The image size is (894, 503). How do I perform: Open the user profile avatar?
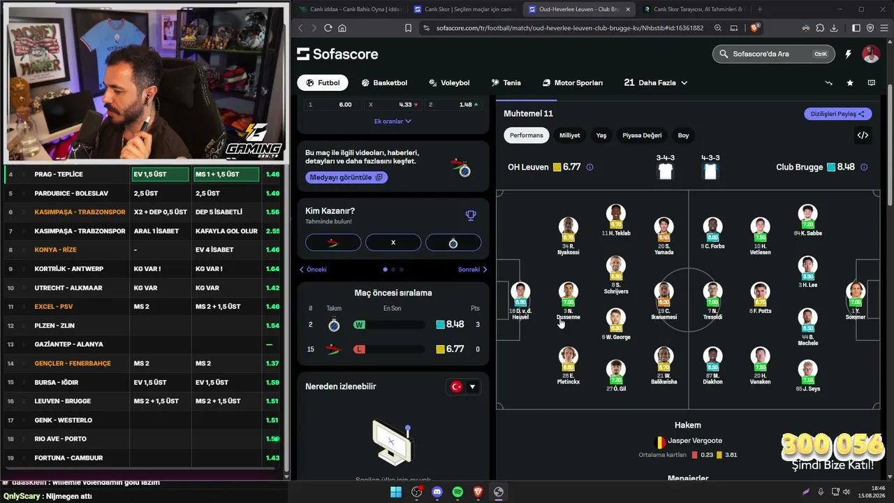(870, 54)
